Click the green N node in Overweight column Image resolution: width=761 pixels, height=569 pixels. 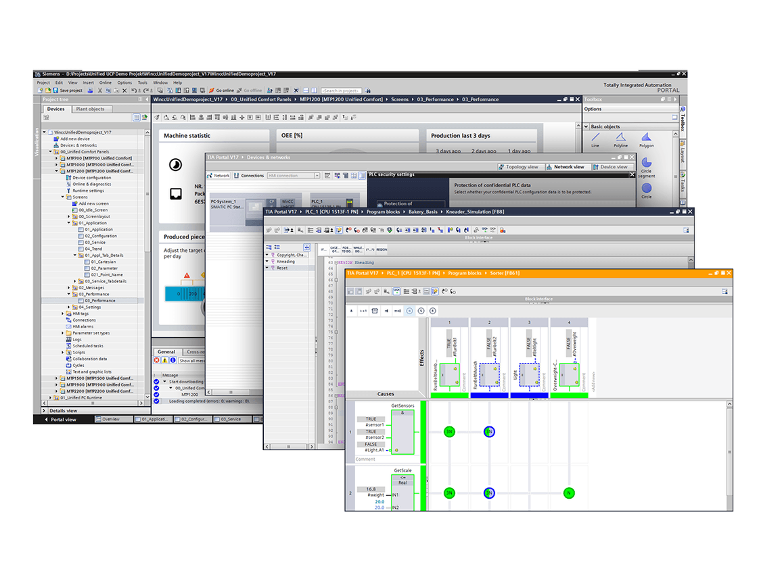pos(569,493)
